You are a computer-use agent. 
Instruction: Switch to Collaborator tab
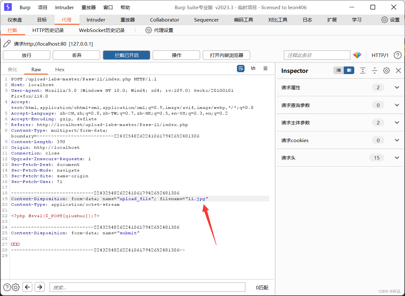click(165, 20)
